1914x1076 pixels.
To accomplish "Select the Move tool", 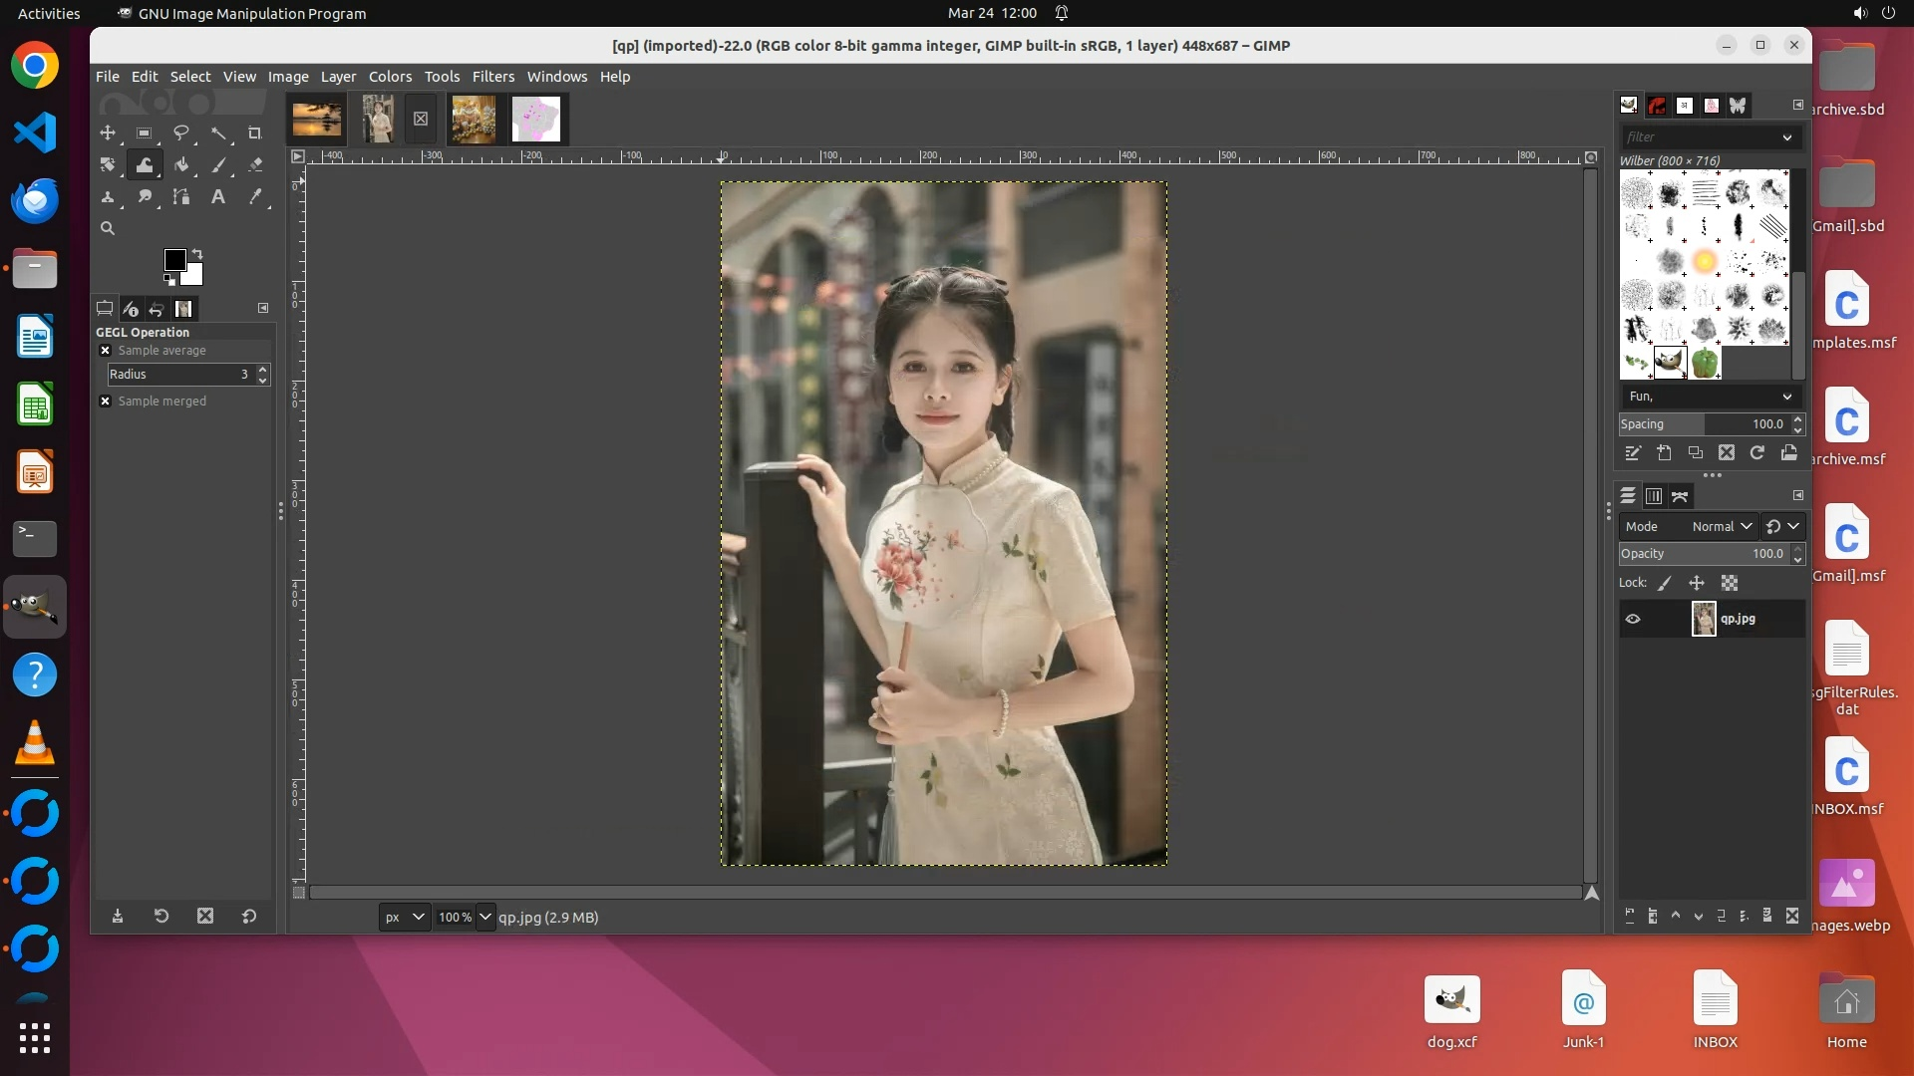I will click(108, 133).
